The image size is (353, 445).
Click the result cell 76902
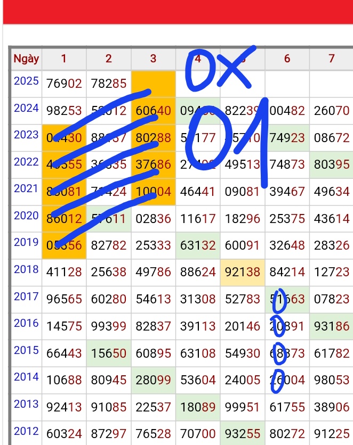click(64, 84)
